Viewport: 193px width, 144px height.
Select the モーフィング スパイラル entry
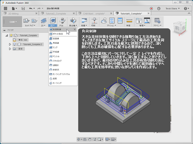tap(63, 74)
